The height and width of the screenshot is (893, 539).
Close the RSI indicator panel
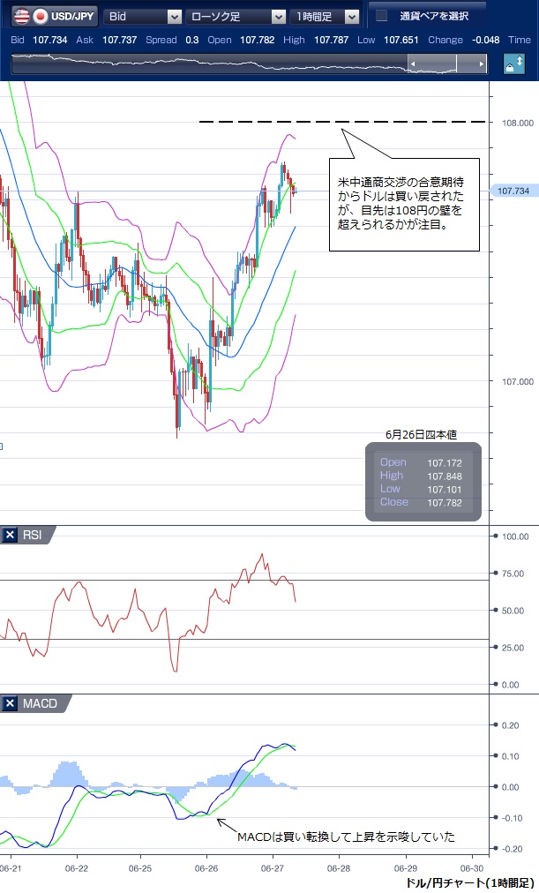(11, 535)
